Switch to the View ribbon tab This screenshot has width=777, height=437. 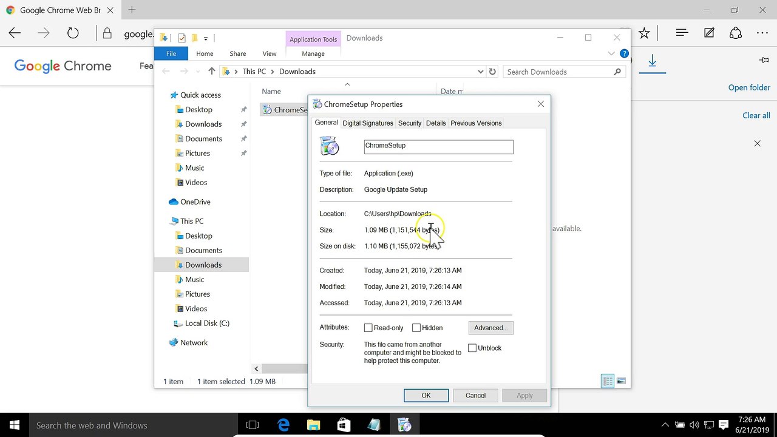[x=269, y=53]
